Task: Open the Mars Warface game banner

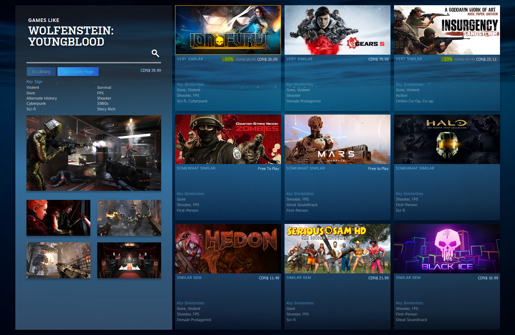Action: (338, 139)
